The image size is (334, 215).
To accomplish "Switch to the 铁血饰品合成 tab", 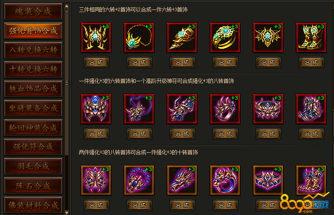I will (x=33, y=89).
